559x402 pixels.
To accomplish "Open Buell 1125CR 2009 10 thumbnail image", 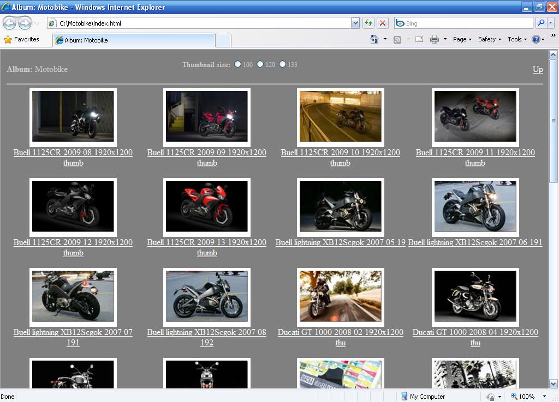I will (x=341, y=117).
